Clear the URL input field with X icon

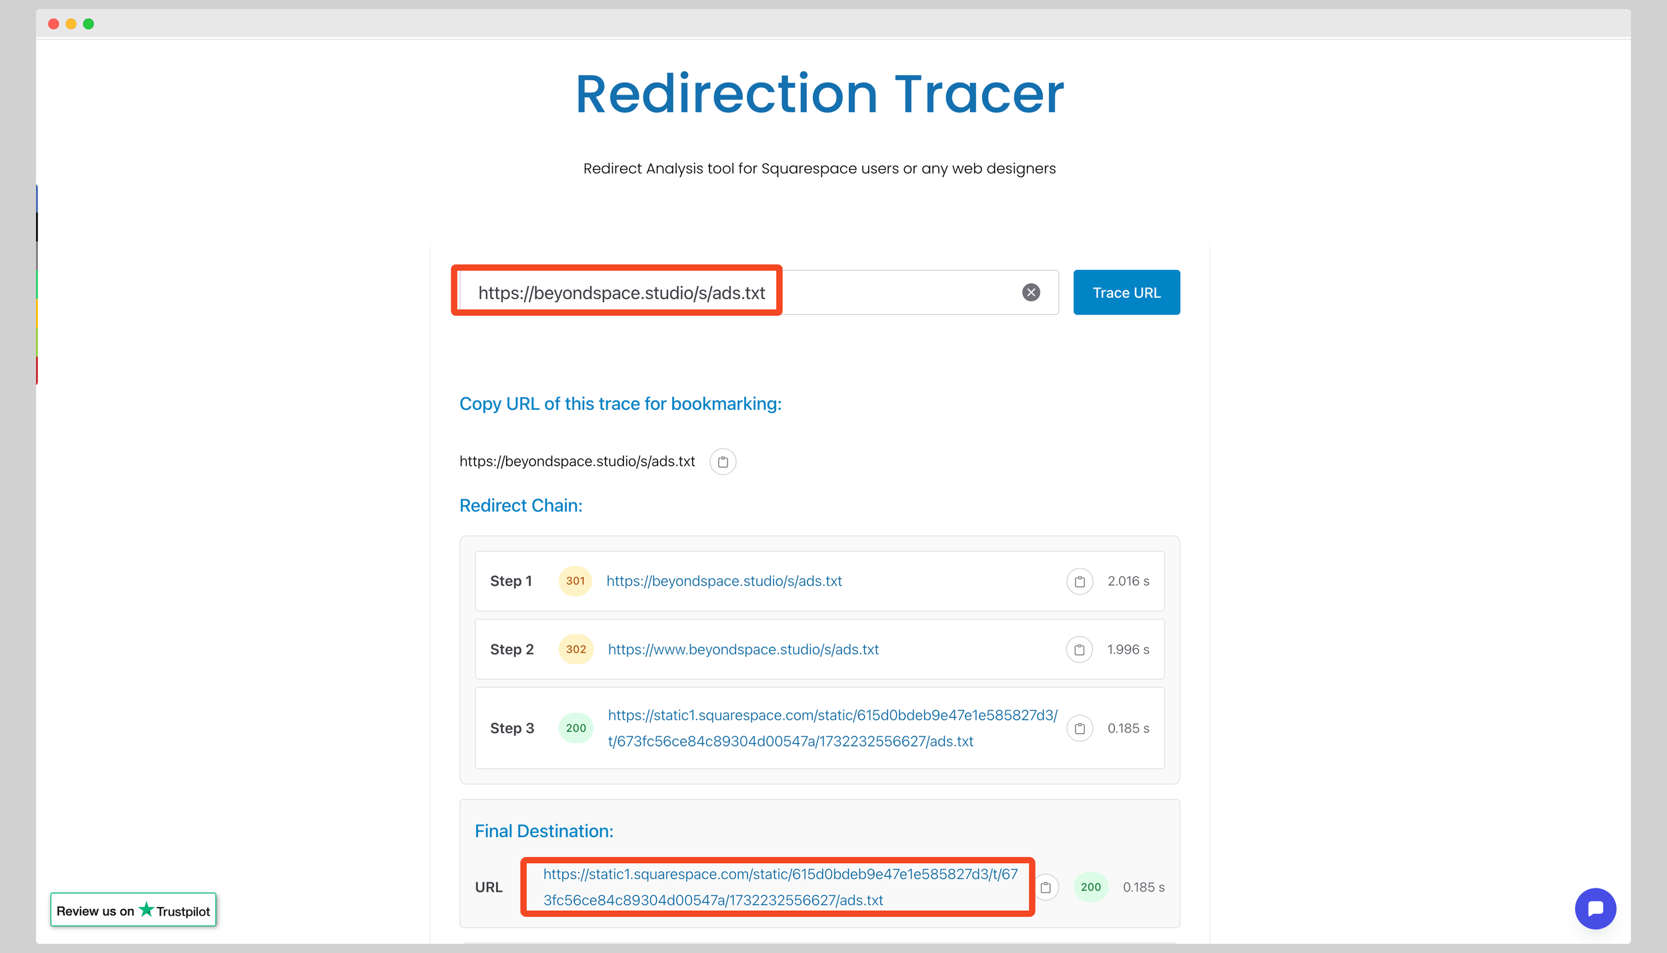pos(1031,293)
